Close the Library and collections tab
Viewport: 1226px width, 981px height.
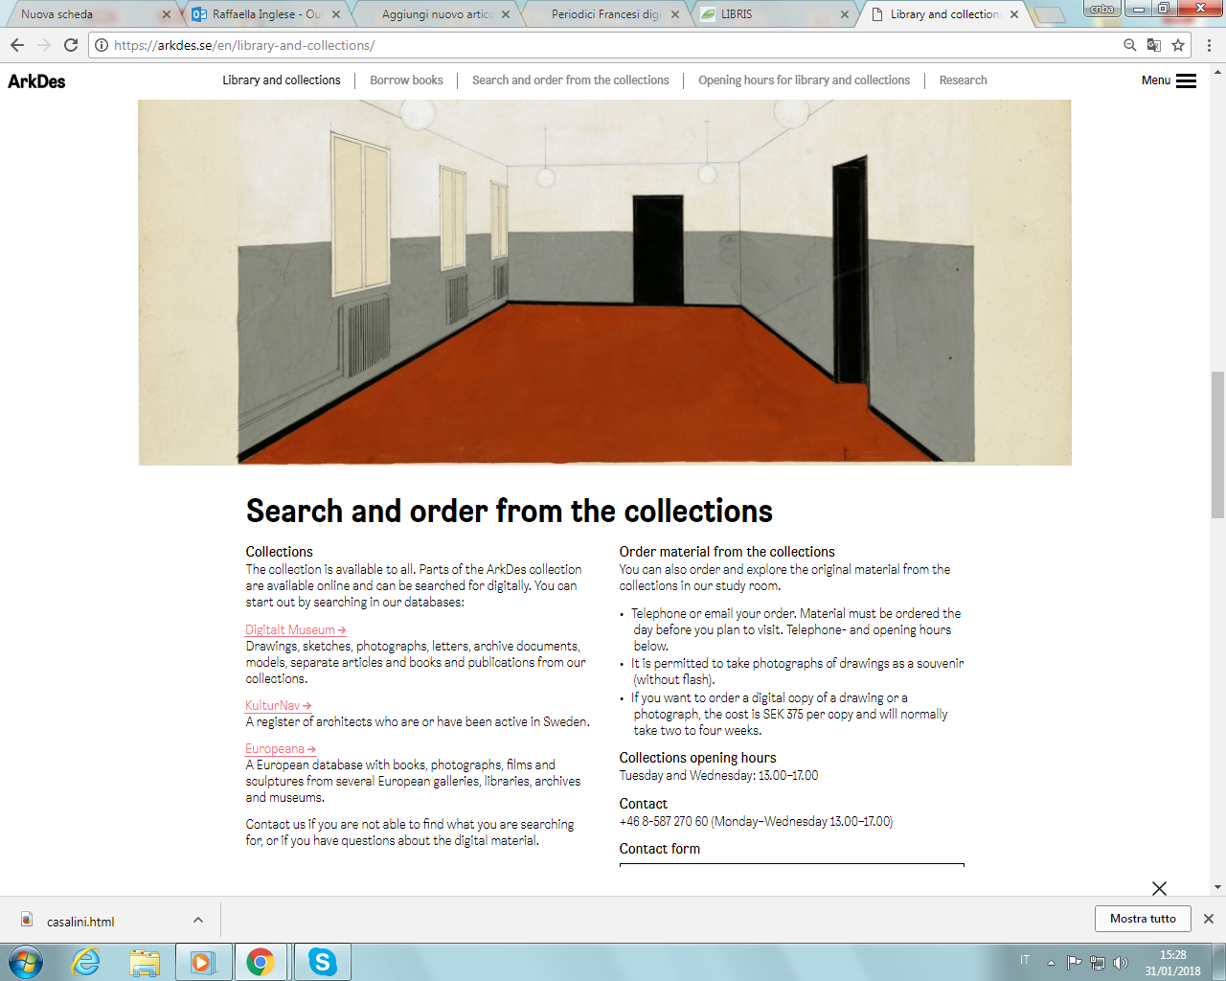pos(1014,14)
